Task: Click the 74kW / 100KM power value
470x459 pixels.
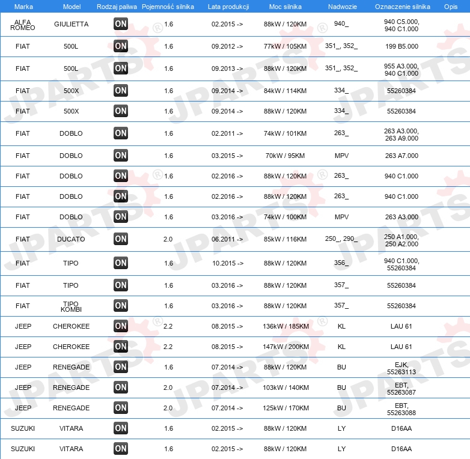Action: (x=285, y=217)
